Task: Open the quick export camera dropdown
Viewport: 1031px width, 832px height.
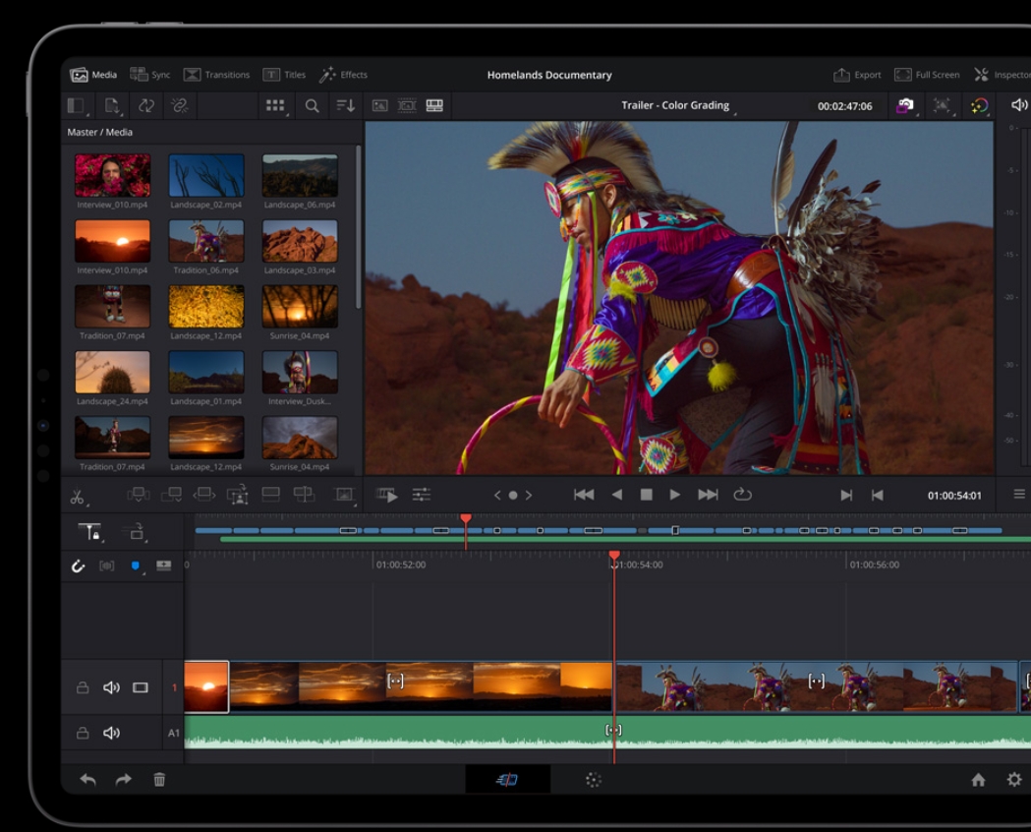Action: click(x=906, y=106)
